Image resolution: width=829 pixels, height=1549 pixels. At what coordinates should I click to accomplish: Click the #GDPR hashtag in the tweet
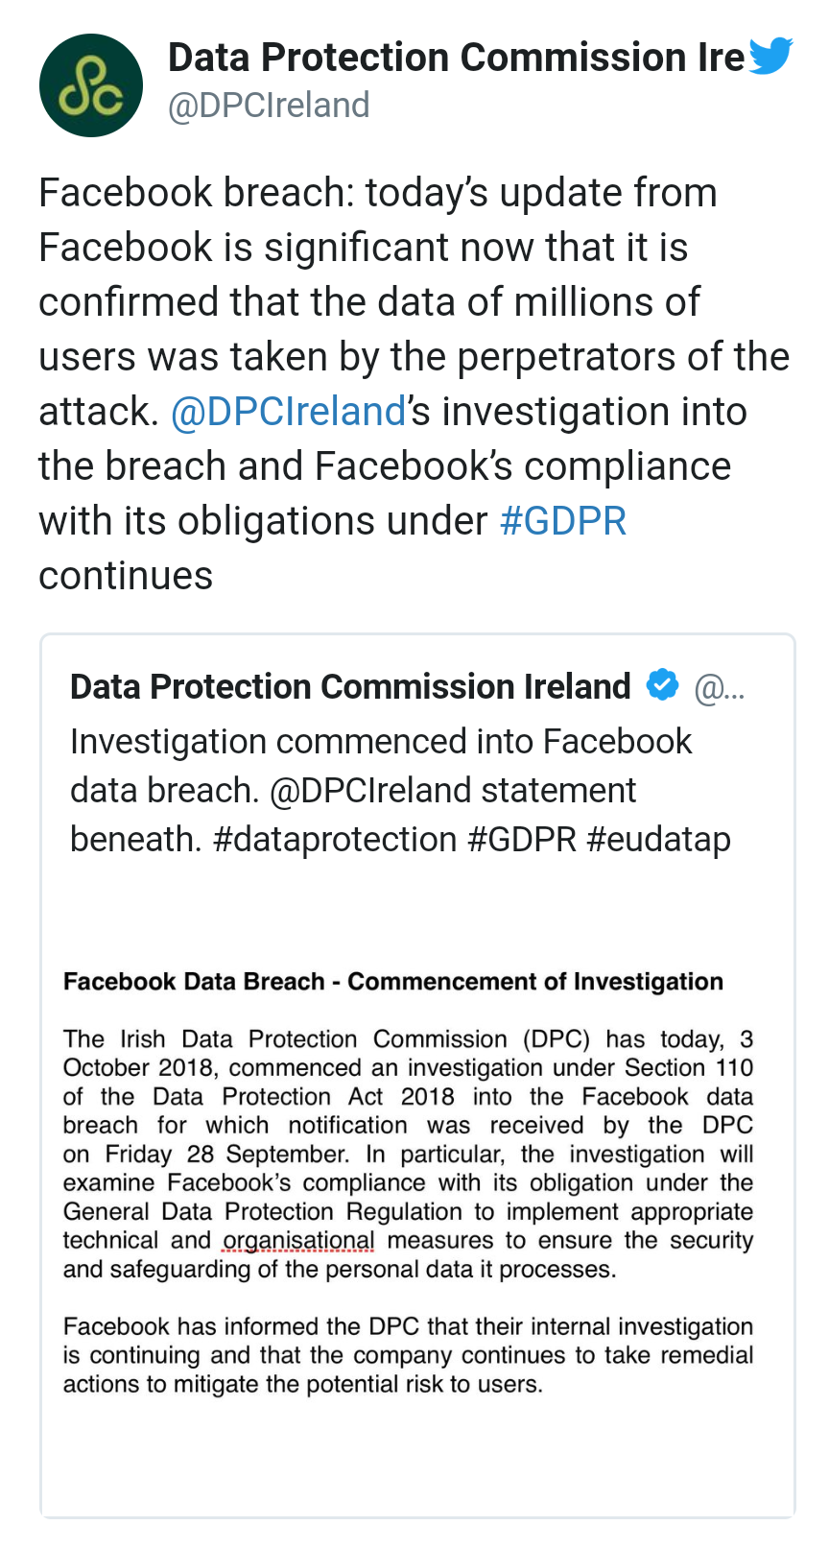tap(563, 521)
